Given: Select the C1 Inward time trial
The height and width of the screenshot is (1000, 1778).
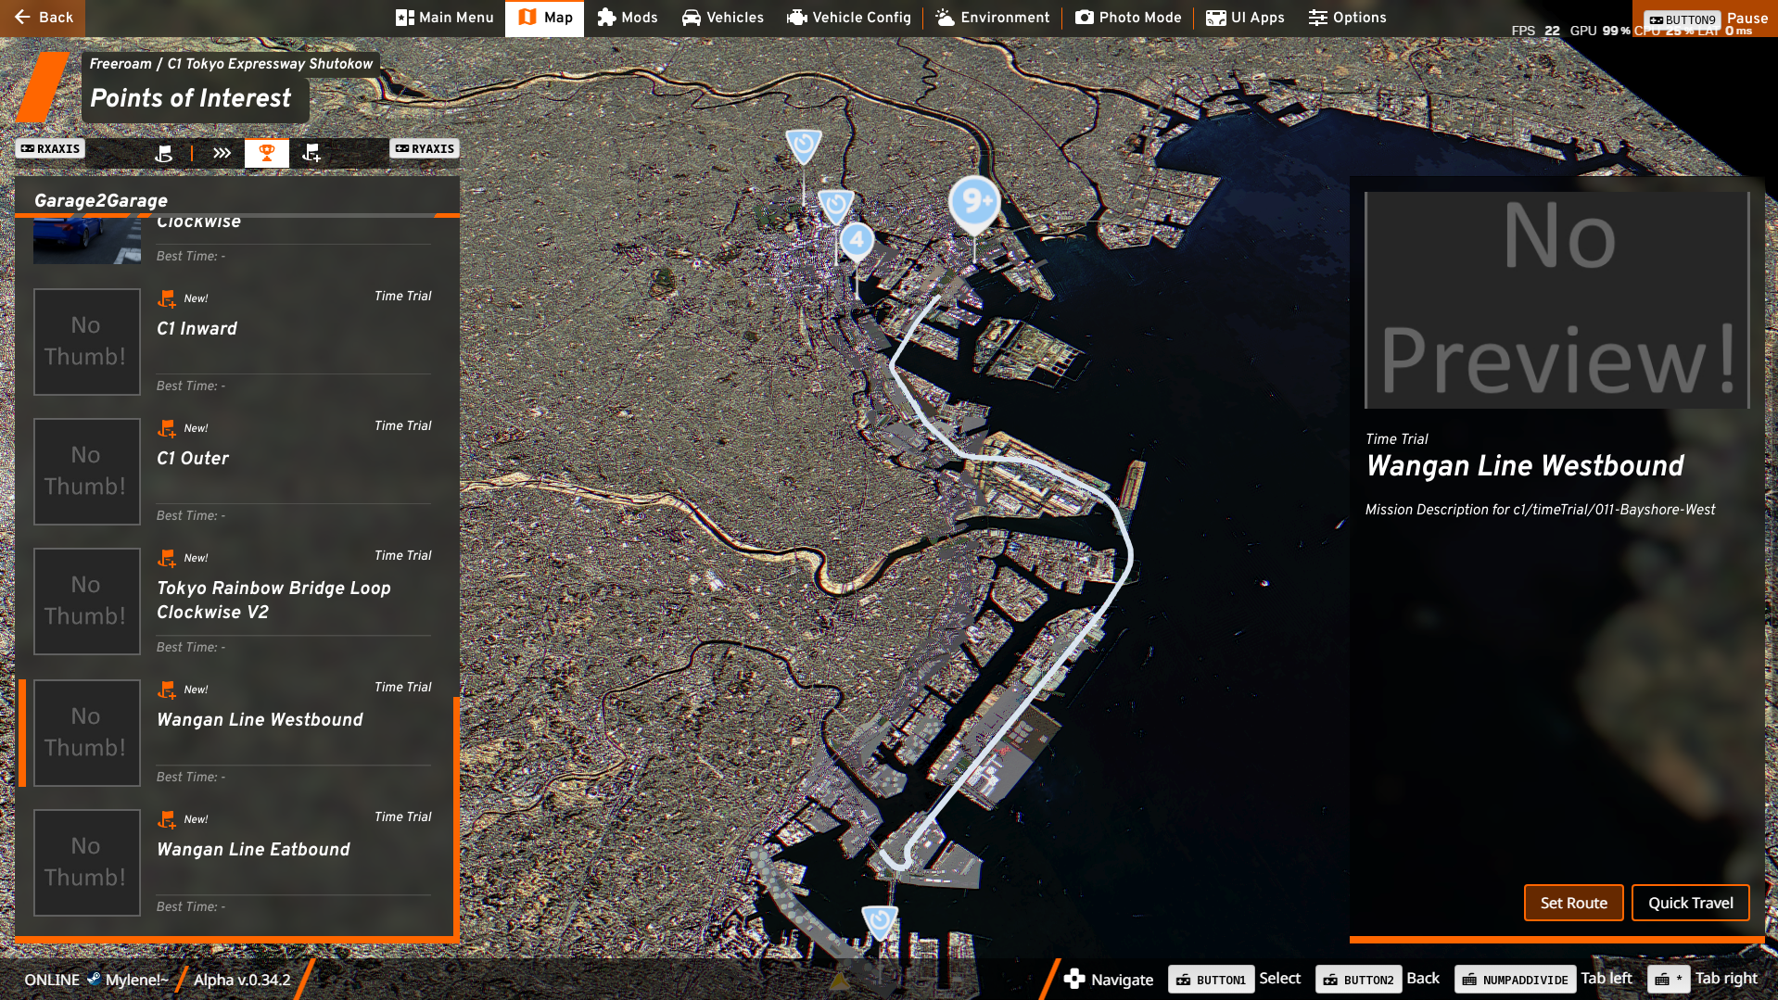Looking at the screenshot, I should point(235,341).
